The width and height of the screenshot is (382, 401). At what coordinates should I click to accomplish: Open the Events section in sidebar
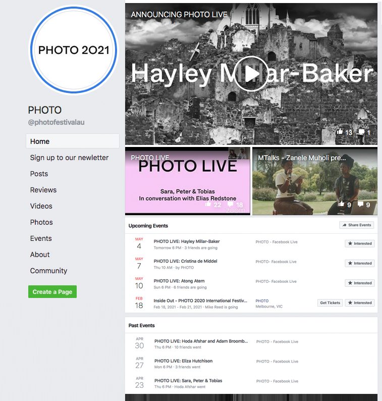tap(41, 238)
